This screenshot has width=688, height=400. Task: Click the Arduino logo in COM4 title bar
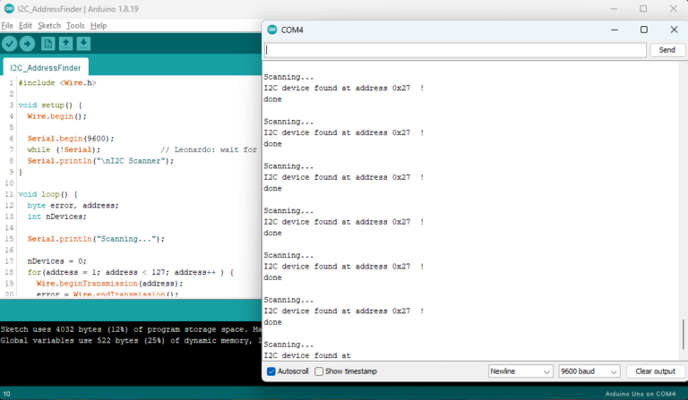[x=272, y=30]
